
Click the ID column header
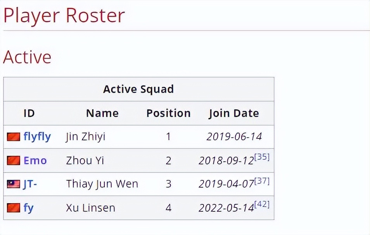[29, 113]
